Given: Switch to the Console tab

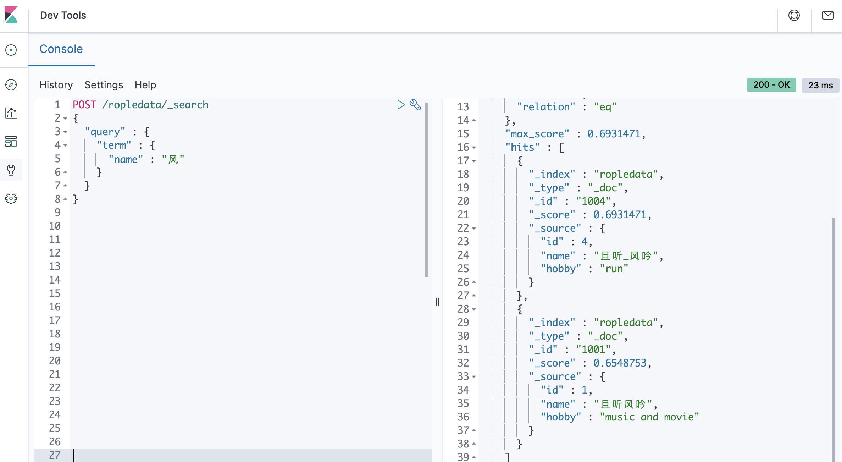Looking at the screenshot, I should tap(61, 49).
